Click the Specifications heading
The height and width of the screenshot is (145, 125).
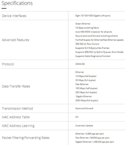coord(17,3)
